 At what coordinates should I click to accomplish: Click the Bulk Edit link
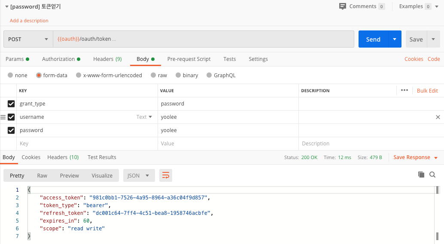click(x=427, y=91)
